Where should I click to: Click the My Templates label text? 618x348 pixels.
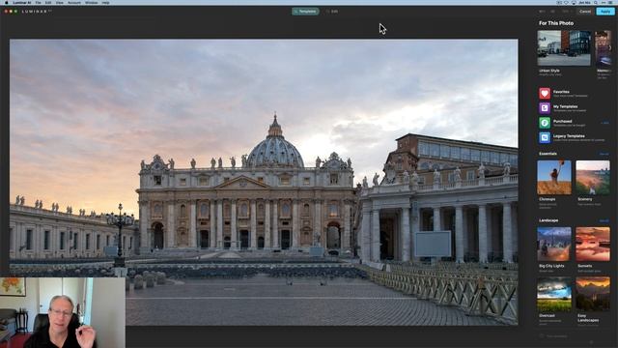(x=565, y=106)
